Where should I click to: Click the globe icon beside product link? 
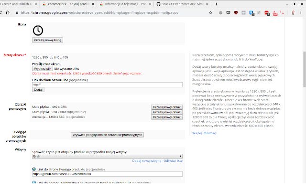[34, 169]
